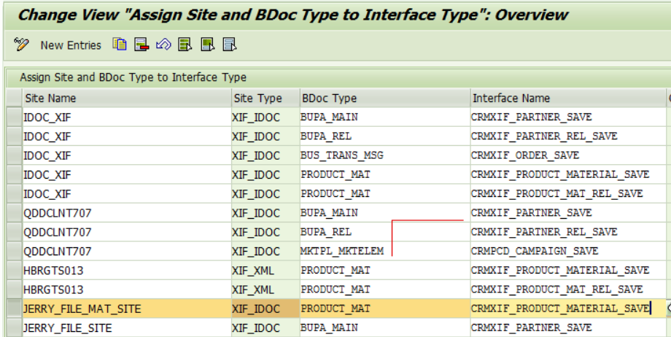The height and width of the screenshot is (337, 671).
Task: Click XIF_IDOC cell in BUS_TRANS_MSG row
Action: click(x=265, y=155)
